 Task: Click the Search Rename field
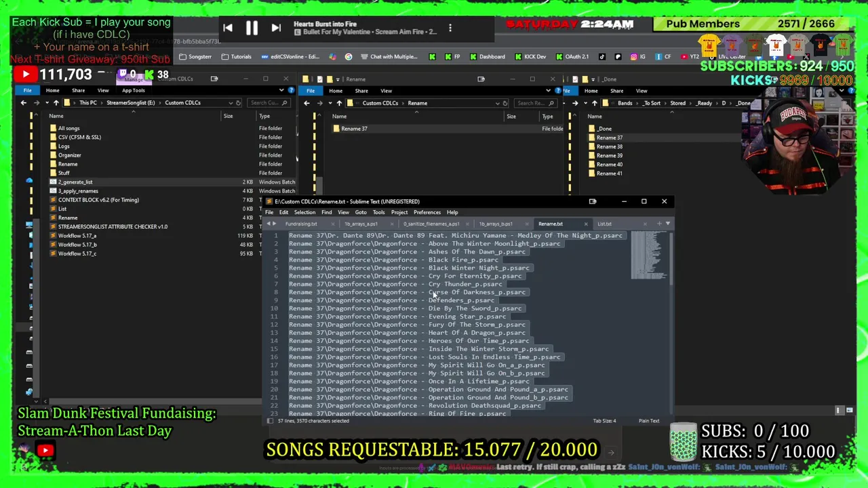[536, 103]
